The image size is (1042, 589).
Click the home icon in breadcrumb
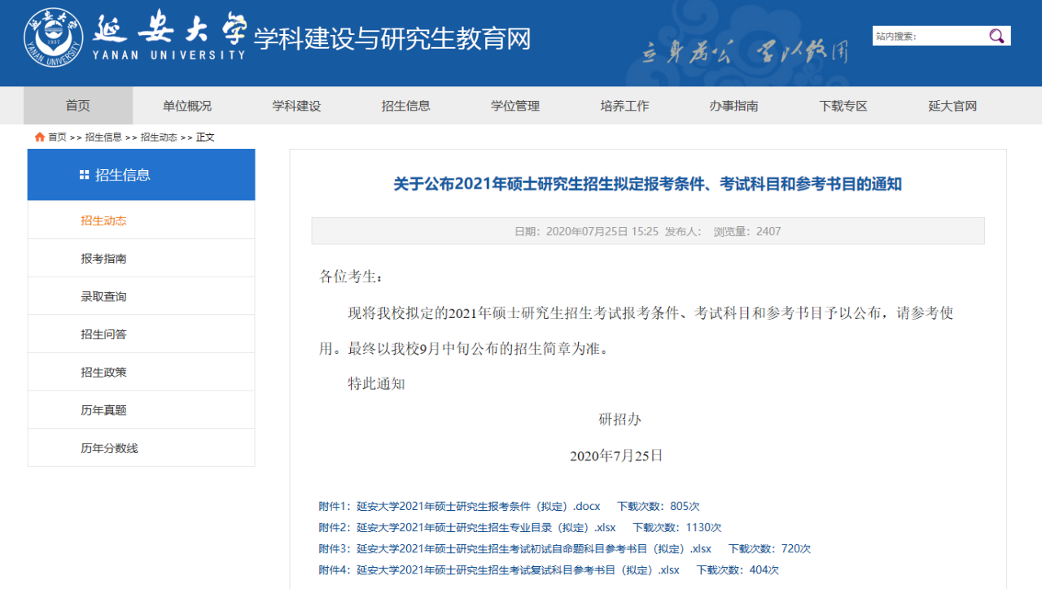click(40, 137)
